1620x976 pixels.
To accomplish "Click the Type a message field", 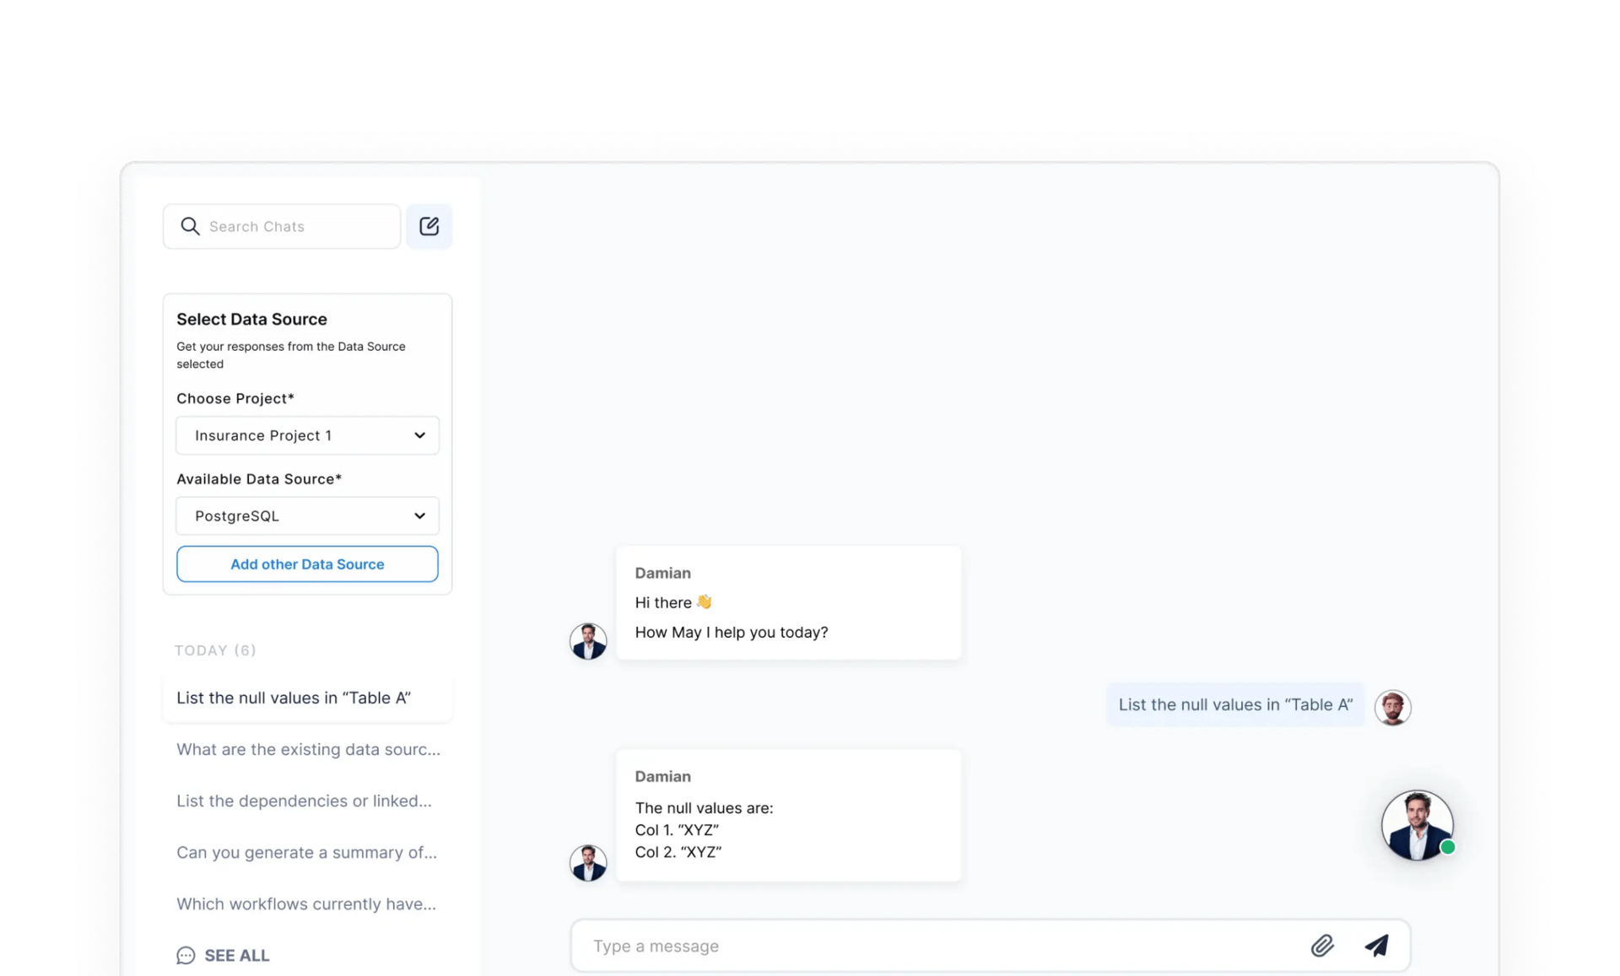I will pos(928,946).
